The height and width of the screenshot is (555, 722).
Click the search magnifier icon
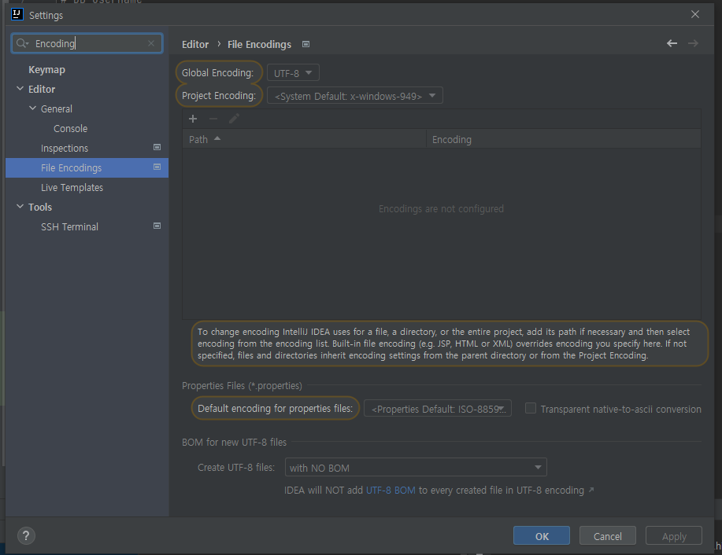(22, 43)
